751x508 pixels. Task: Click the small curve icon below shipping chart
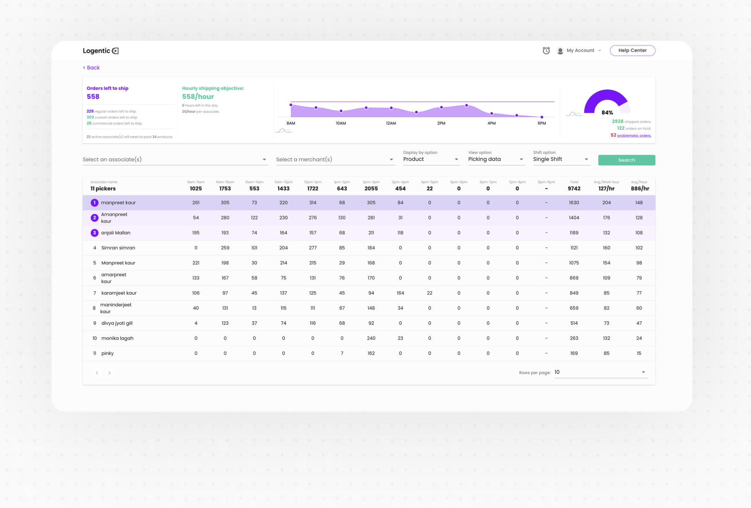click(284, 131)
